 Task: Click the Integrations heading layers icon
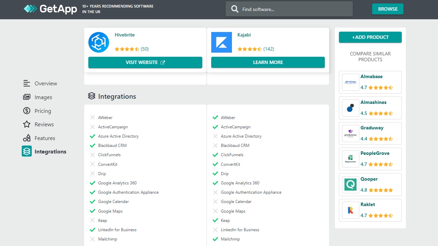click(91, 96)
